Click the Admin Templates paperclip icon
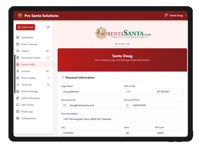199x147 pixels. [x=18, y=98]
